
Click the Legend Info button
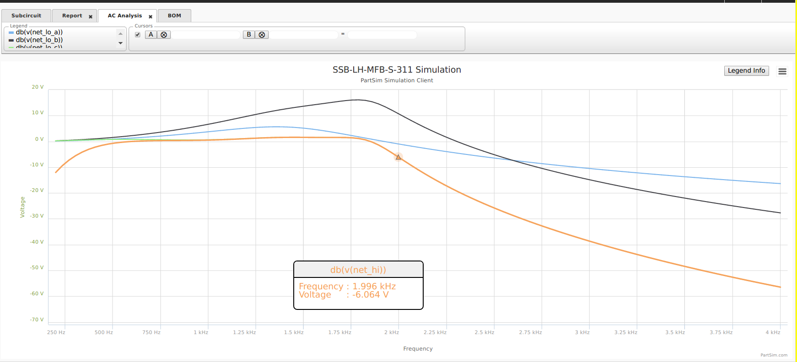[x=747, y=70]
